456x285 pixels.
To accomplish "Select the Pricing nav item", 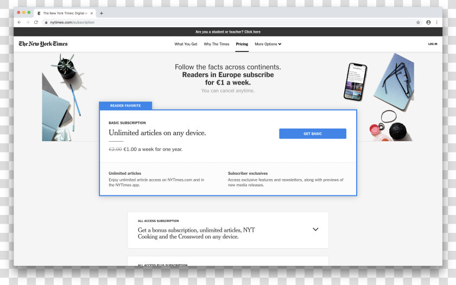I will pyautogui.click(x=242, y=44).
